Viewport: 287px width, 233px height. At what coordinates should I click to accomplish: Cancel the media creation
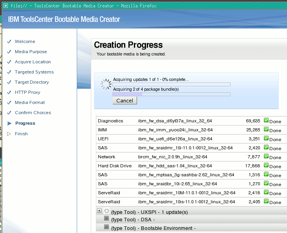tap(125, 100)
